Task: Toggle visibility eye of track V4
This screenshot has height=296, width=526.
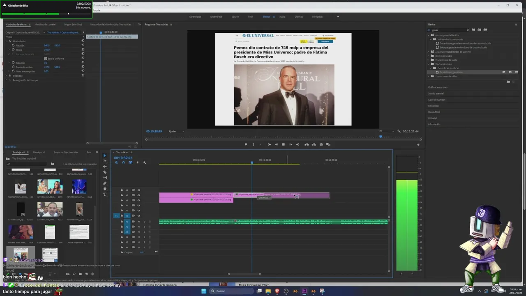Action: pos(138,200)
